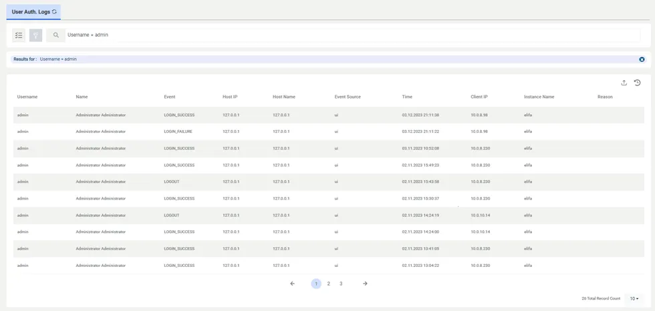This screenshot has height=311, width=655.
Task: Select the LOGOUT event at 14:24:19
Action: (171, 215)
